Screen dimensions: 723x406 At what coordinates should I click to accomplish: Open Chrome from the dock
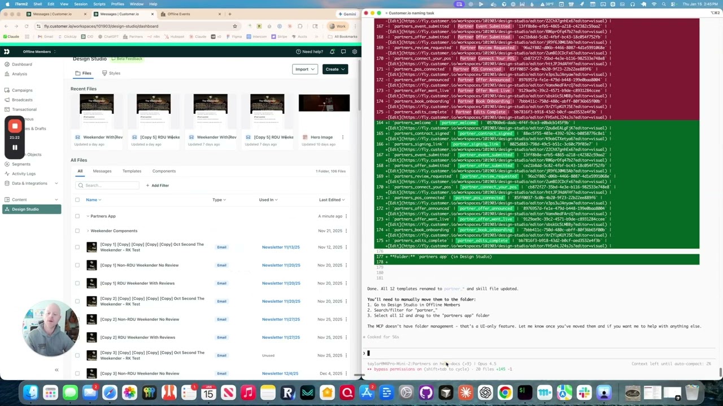click(505, 392)
